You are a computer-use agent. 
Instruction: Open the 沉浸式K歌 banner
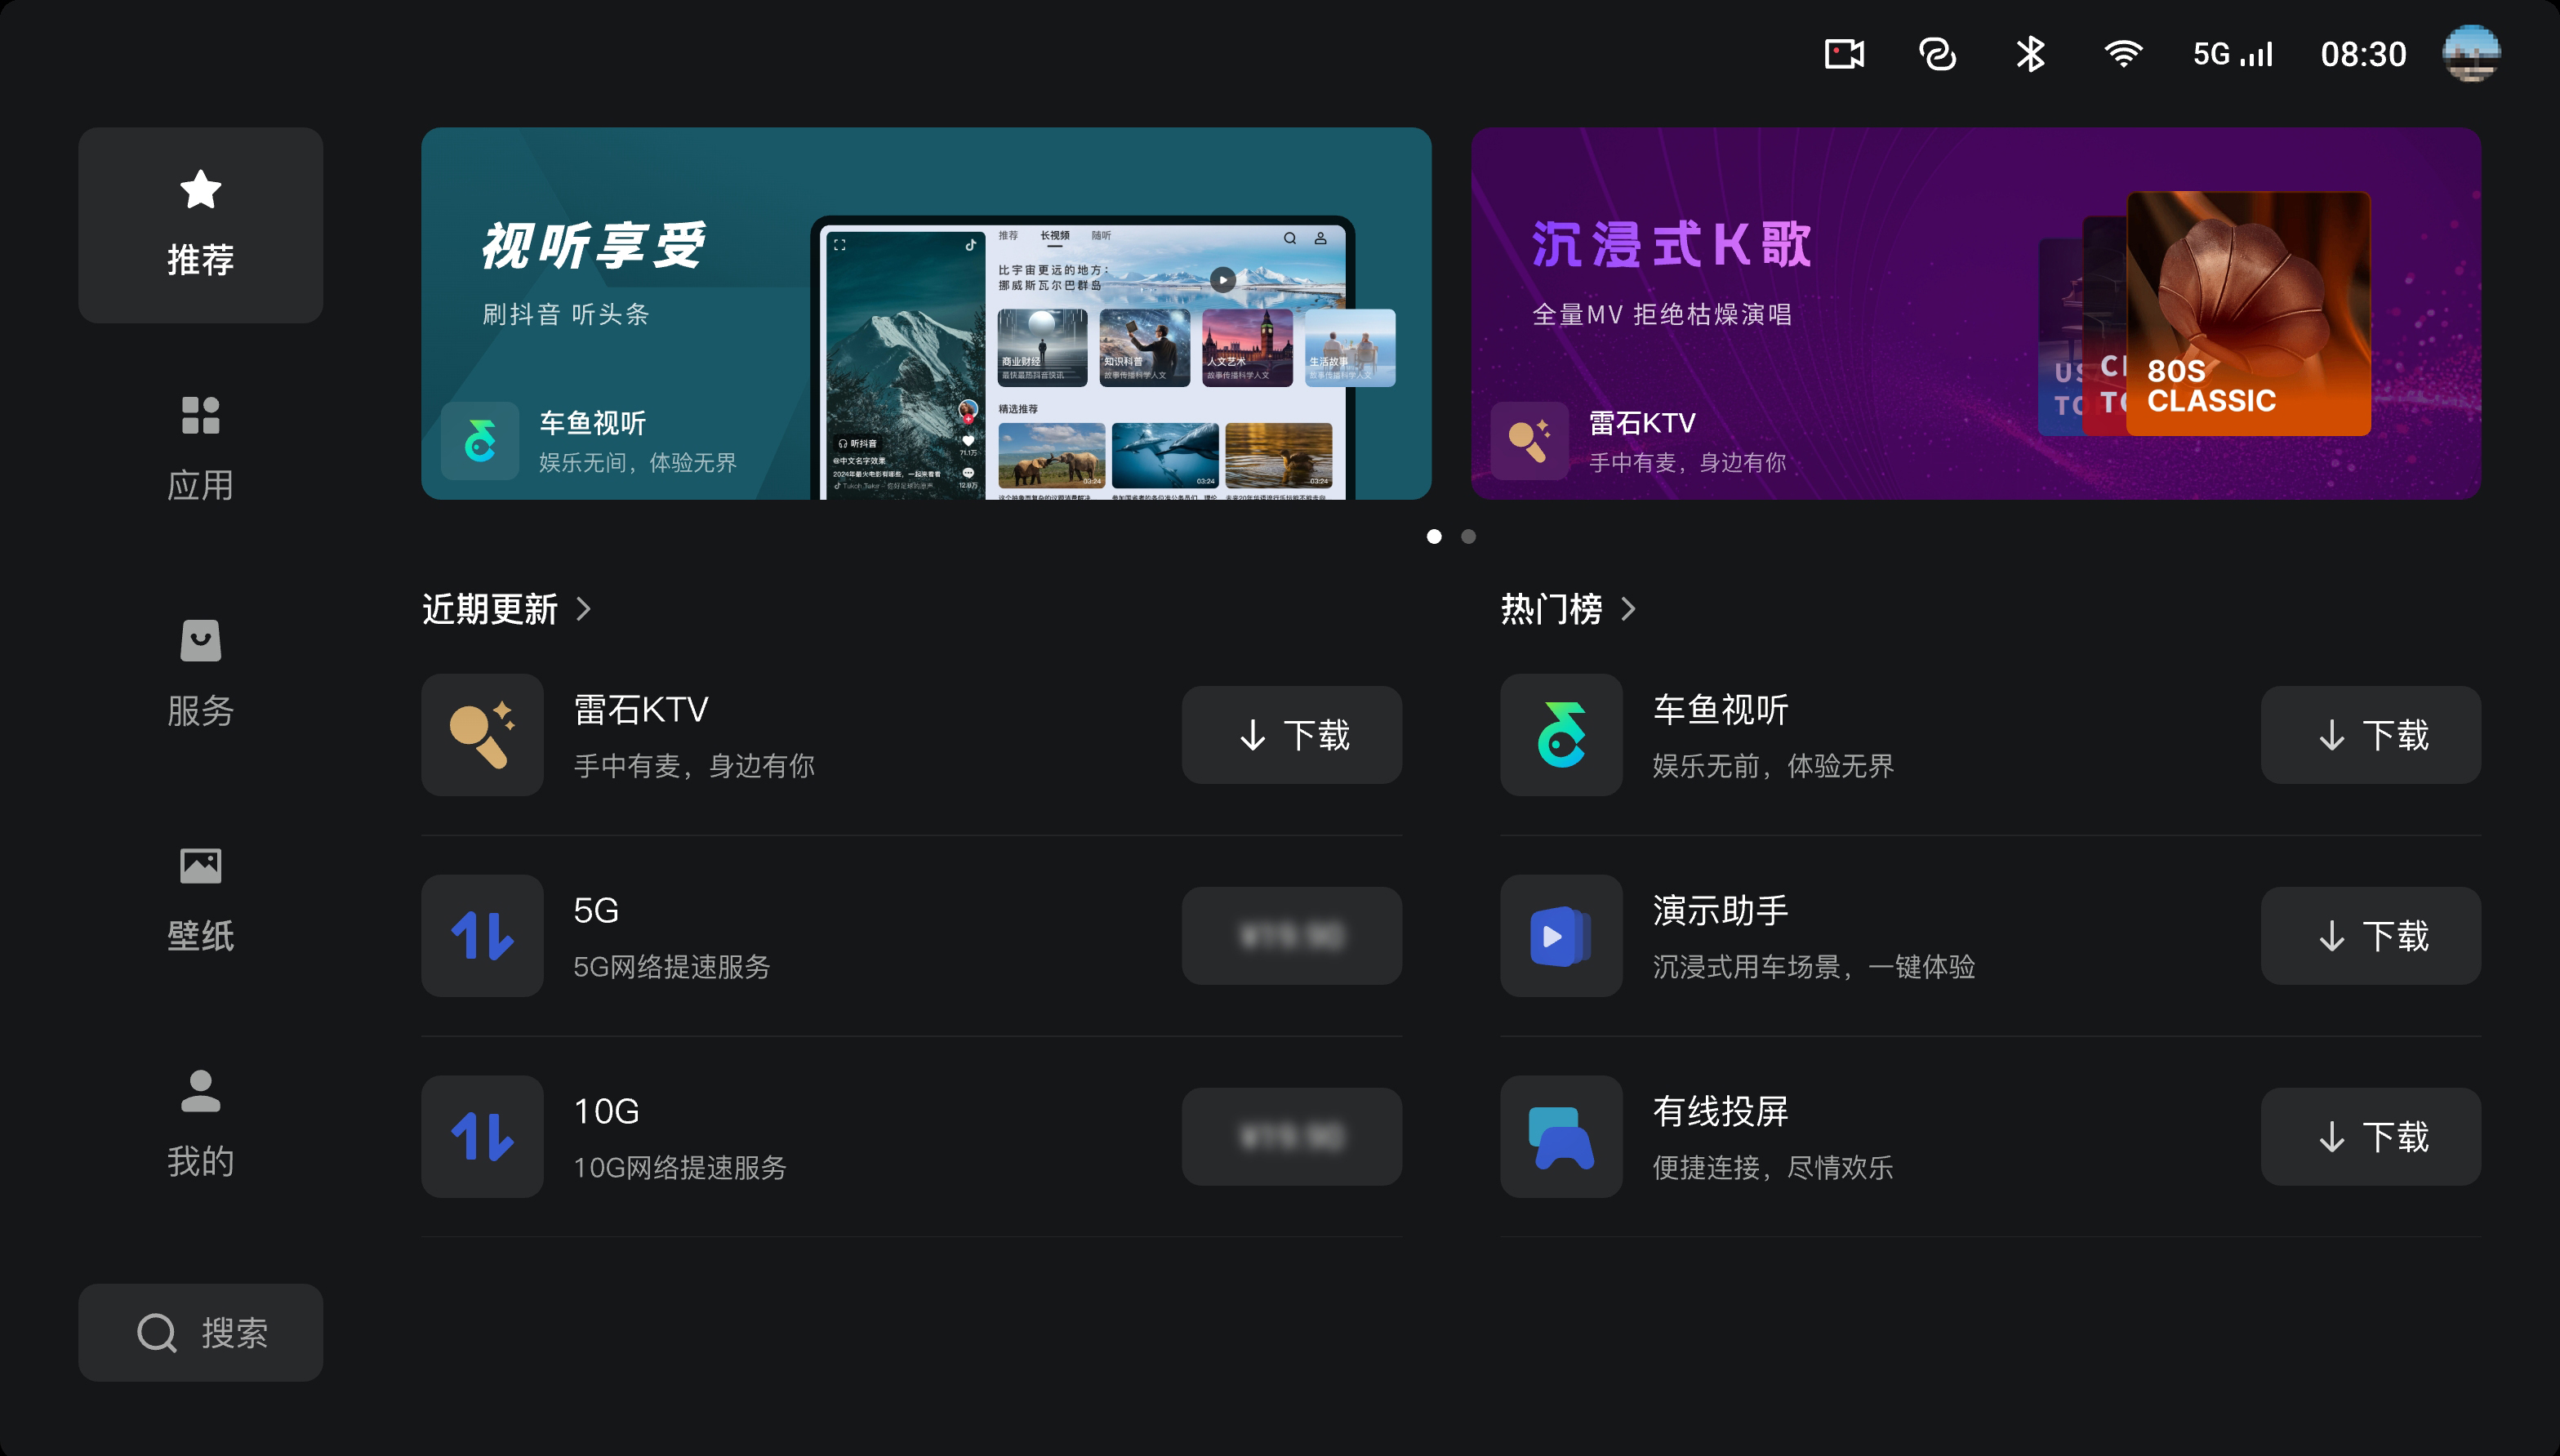1975,313
